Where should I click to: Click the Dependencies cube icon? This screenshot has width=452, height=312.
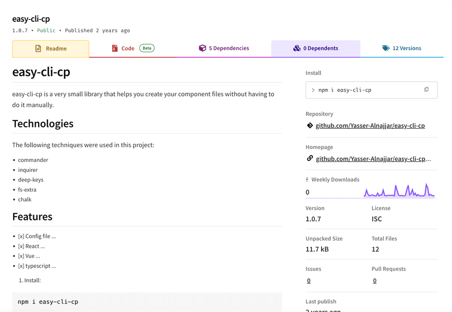tap(203, 48)
